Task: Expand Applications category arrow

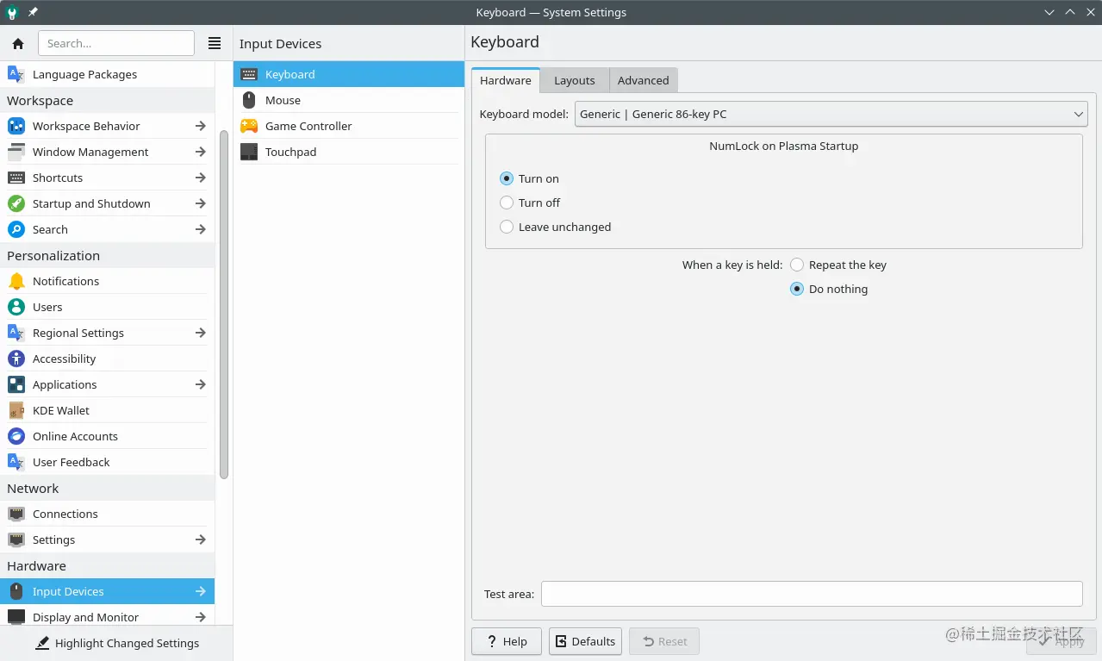Action: pyautogui.click(x=200, y=384)
